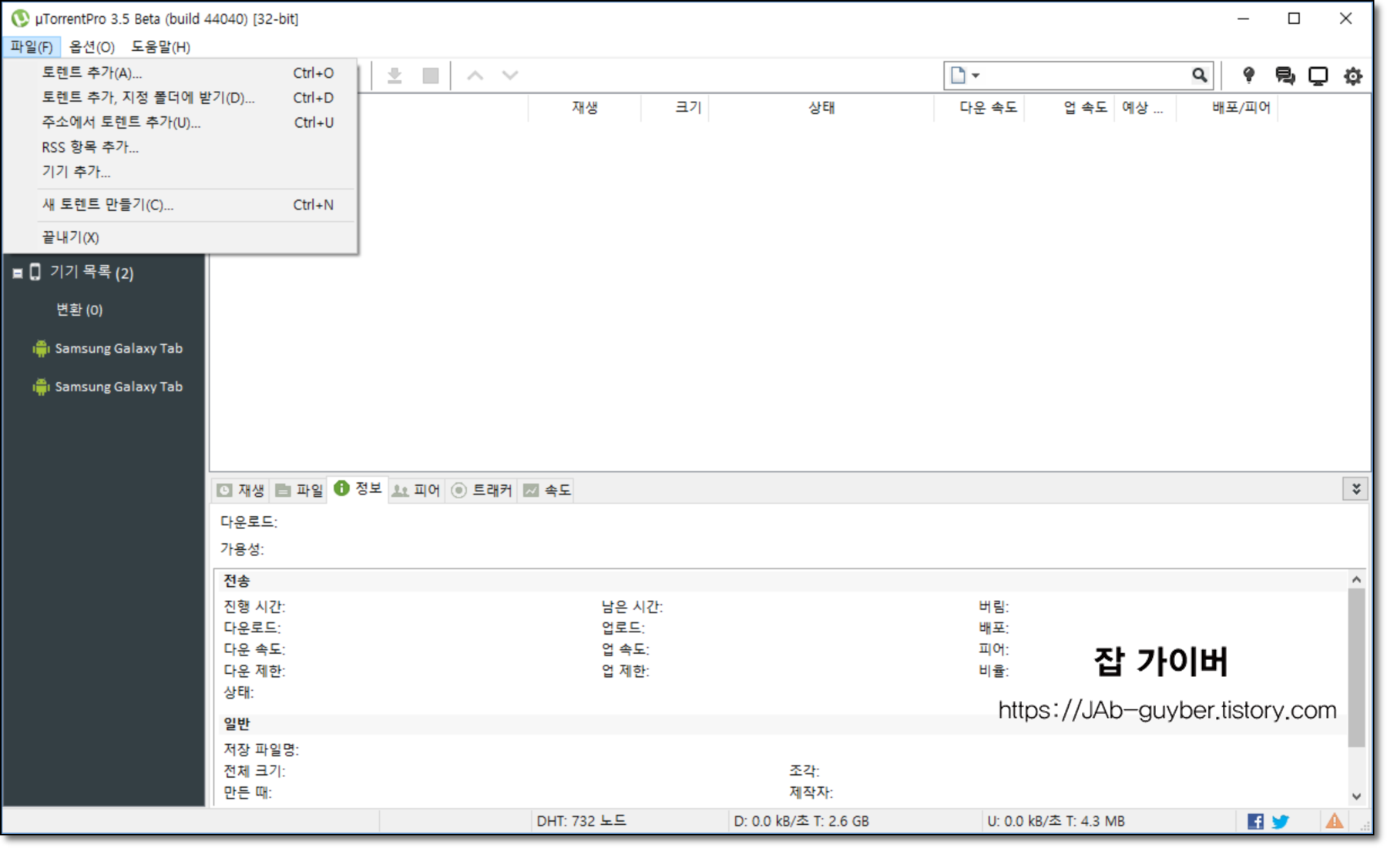Focus the search input field
This screenshot has height=848, width=1387.
[x=1086, y=75]
